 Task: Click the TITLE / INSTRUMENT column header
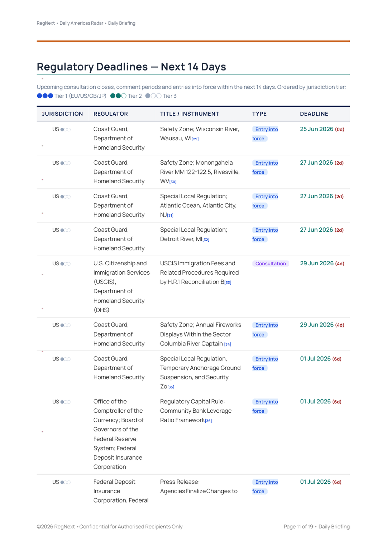[190, 114]
